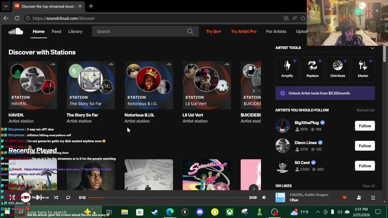This screenshot has width=388, height=218.
Task: Open the HAVEN. station card
Action: tap(33, 85)
